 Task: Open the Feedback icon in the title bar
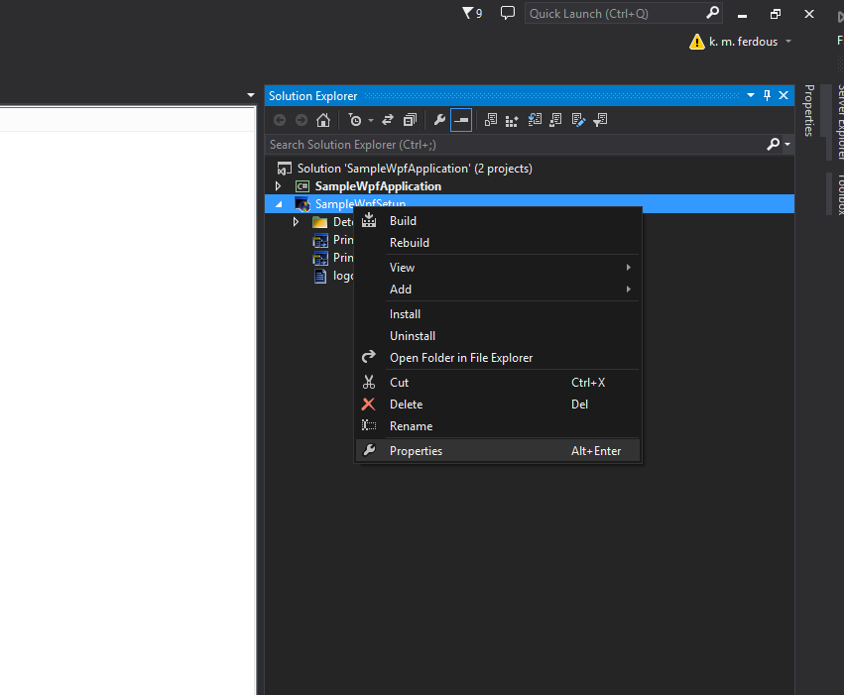[507, 13]
